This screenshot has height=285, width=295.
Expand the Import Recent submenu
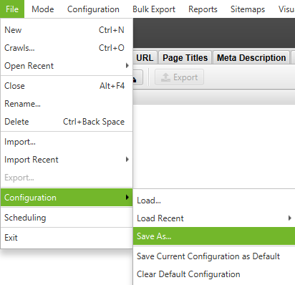tap(67, 160)
